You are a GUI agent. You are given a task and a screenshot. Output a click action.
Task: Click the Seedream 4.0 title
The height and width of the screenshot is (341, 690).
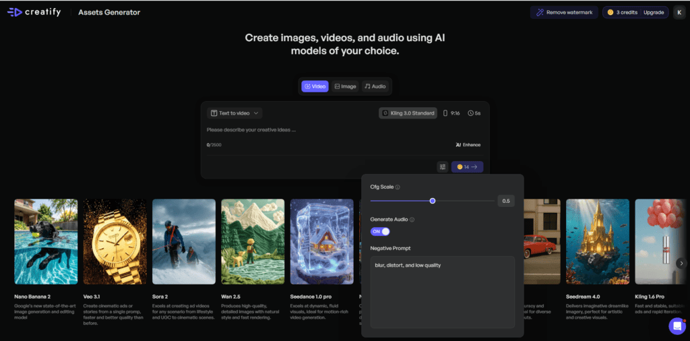tap(583, 297)
